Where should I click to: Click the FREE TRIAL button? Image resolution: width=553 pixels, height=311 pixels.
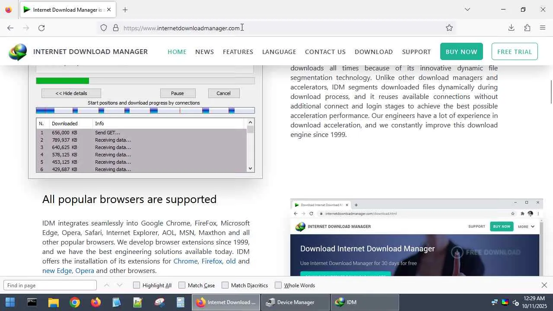click(x=515, y=52)
